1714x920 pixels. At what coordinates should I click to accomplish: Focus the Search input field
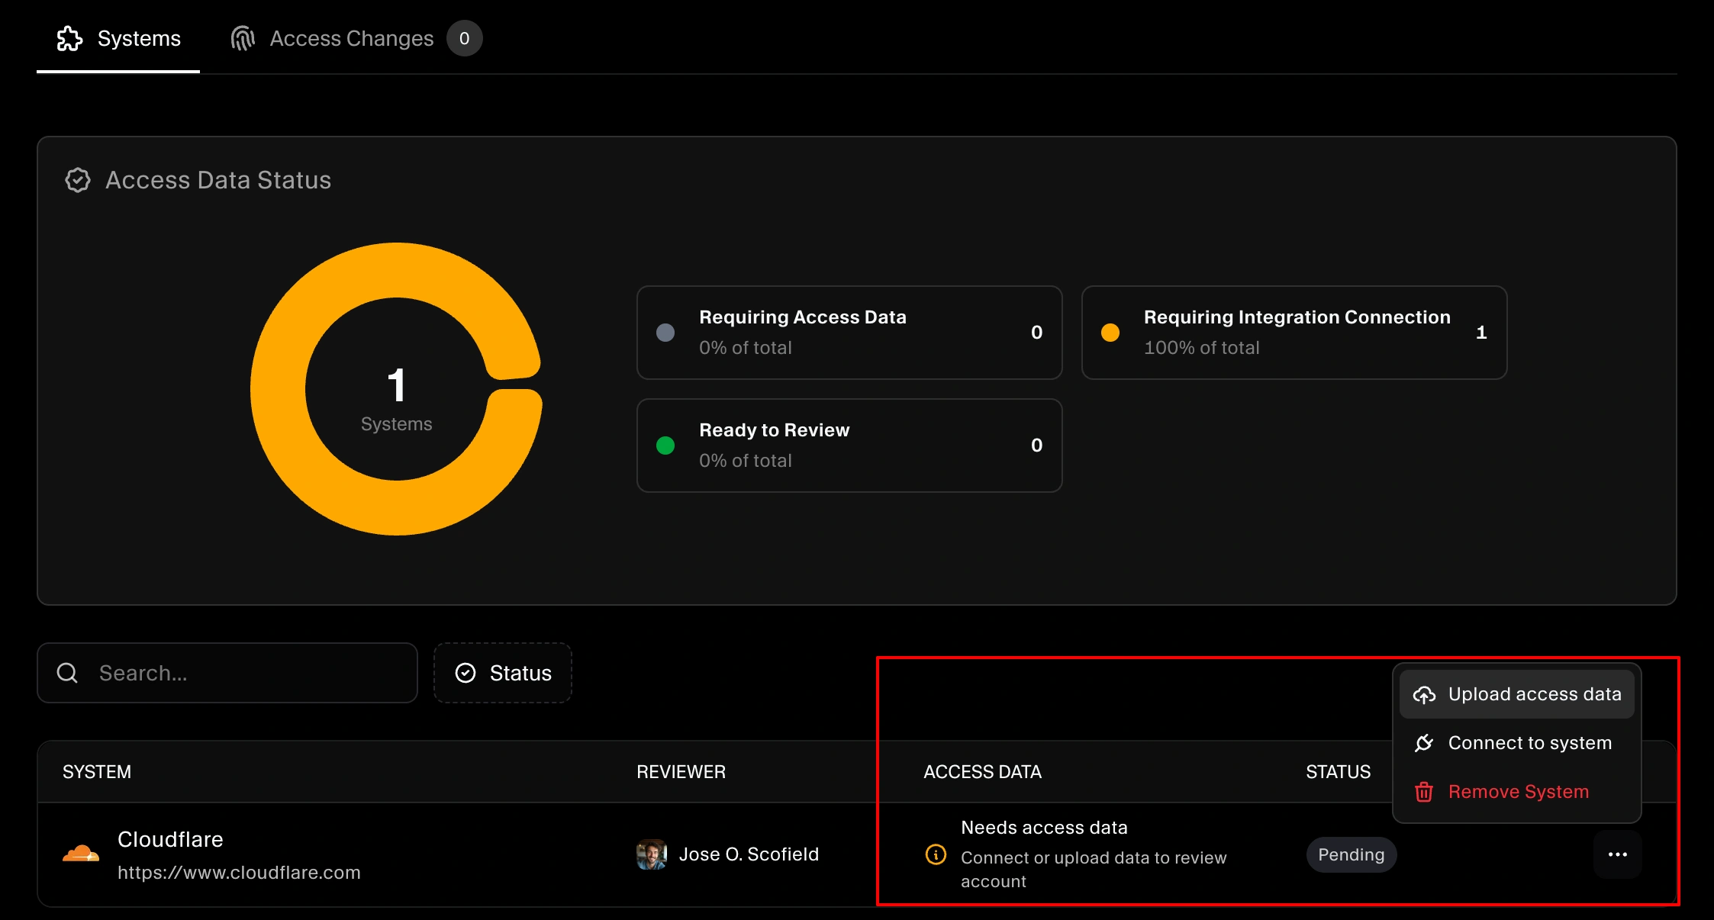[227, 673]
